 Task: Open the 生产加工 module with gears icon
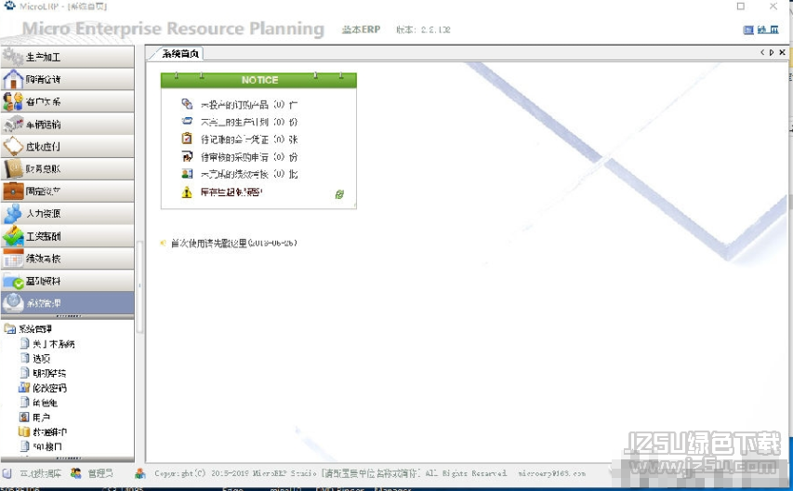click(67, 57)
